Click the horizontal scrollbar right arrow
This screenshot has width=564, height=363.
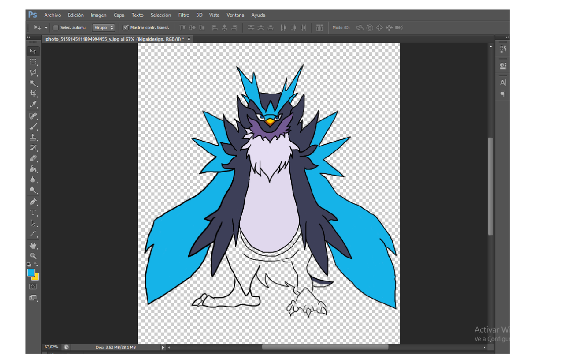484,348
